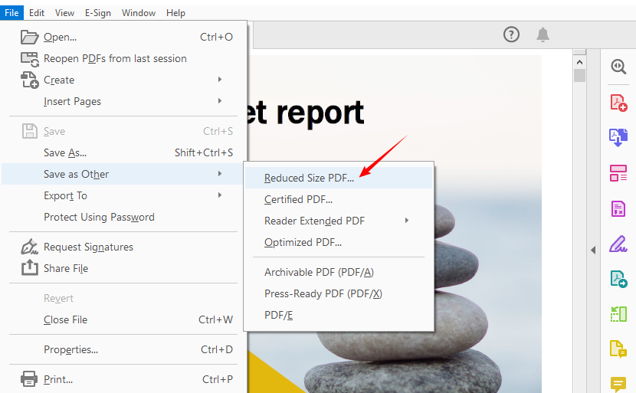Open the E-Sign menu
This screenshot has width=636, height=393.
point(98,13)
